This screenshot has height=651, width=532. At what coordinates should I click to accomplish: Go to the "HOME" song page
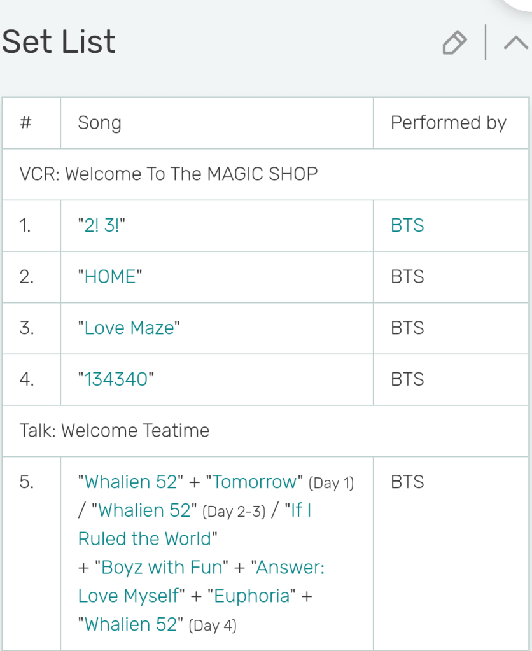(110, 277)
